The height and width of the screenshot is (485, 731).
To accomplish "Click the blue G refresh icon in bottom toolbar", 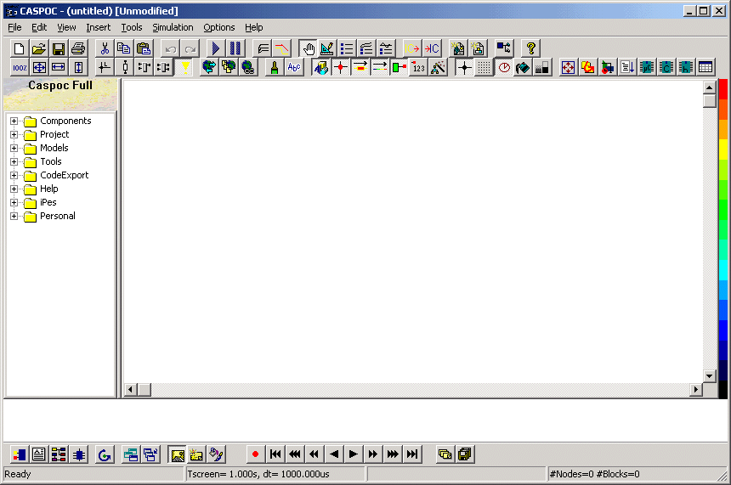I will tap(105, 454).
